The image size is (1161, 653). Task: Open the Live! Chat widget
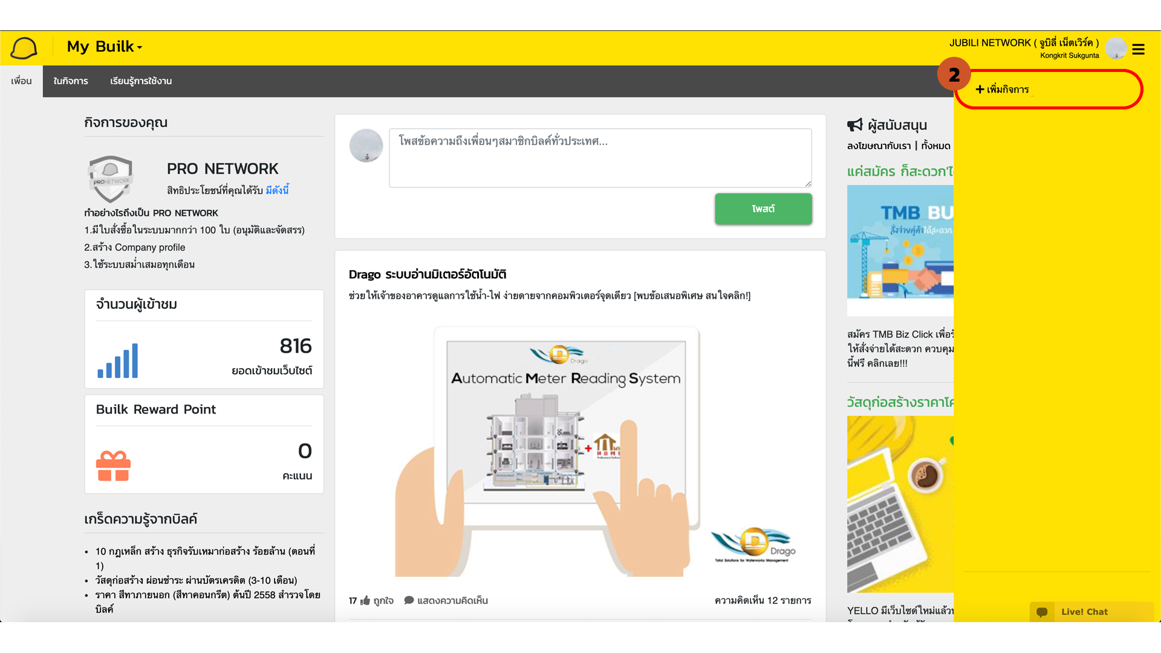pos(1084,611)
